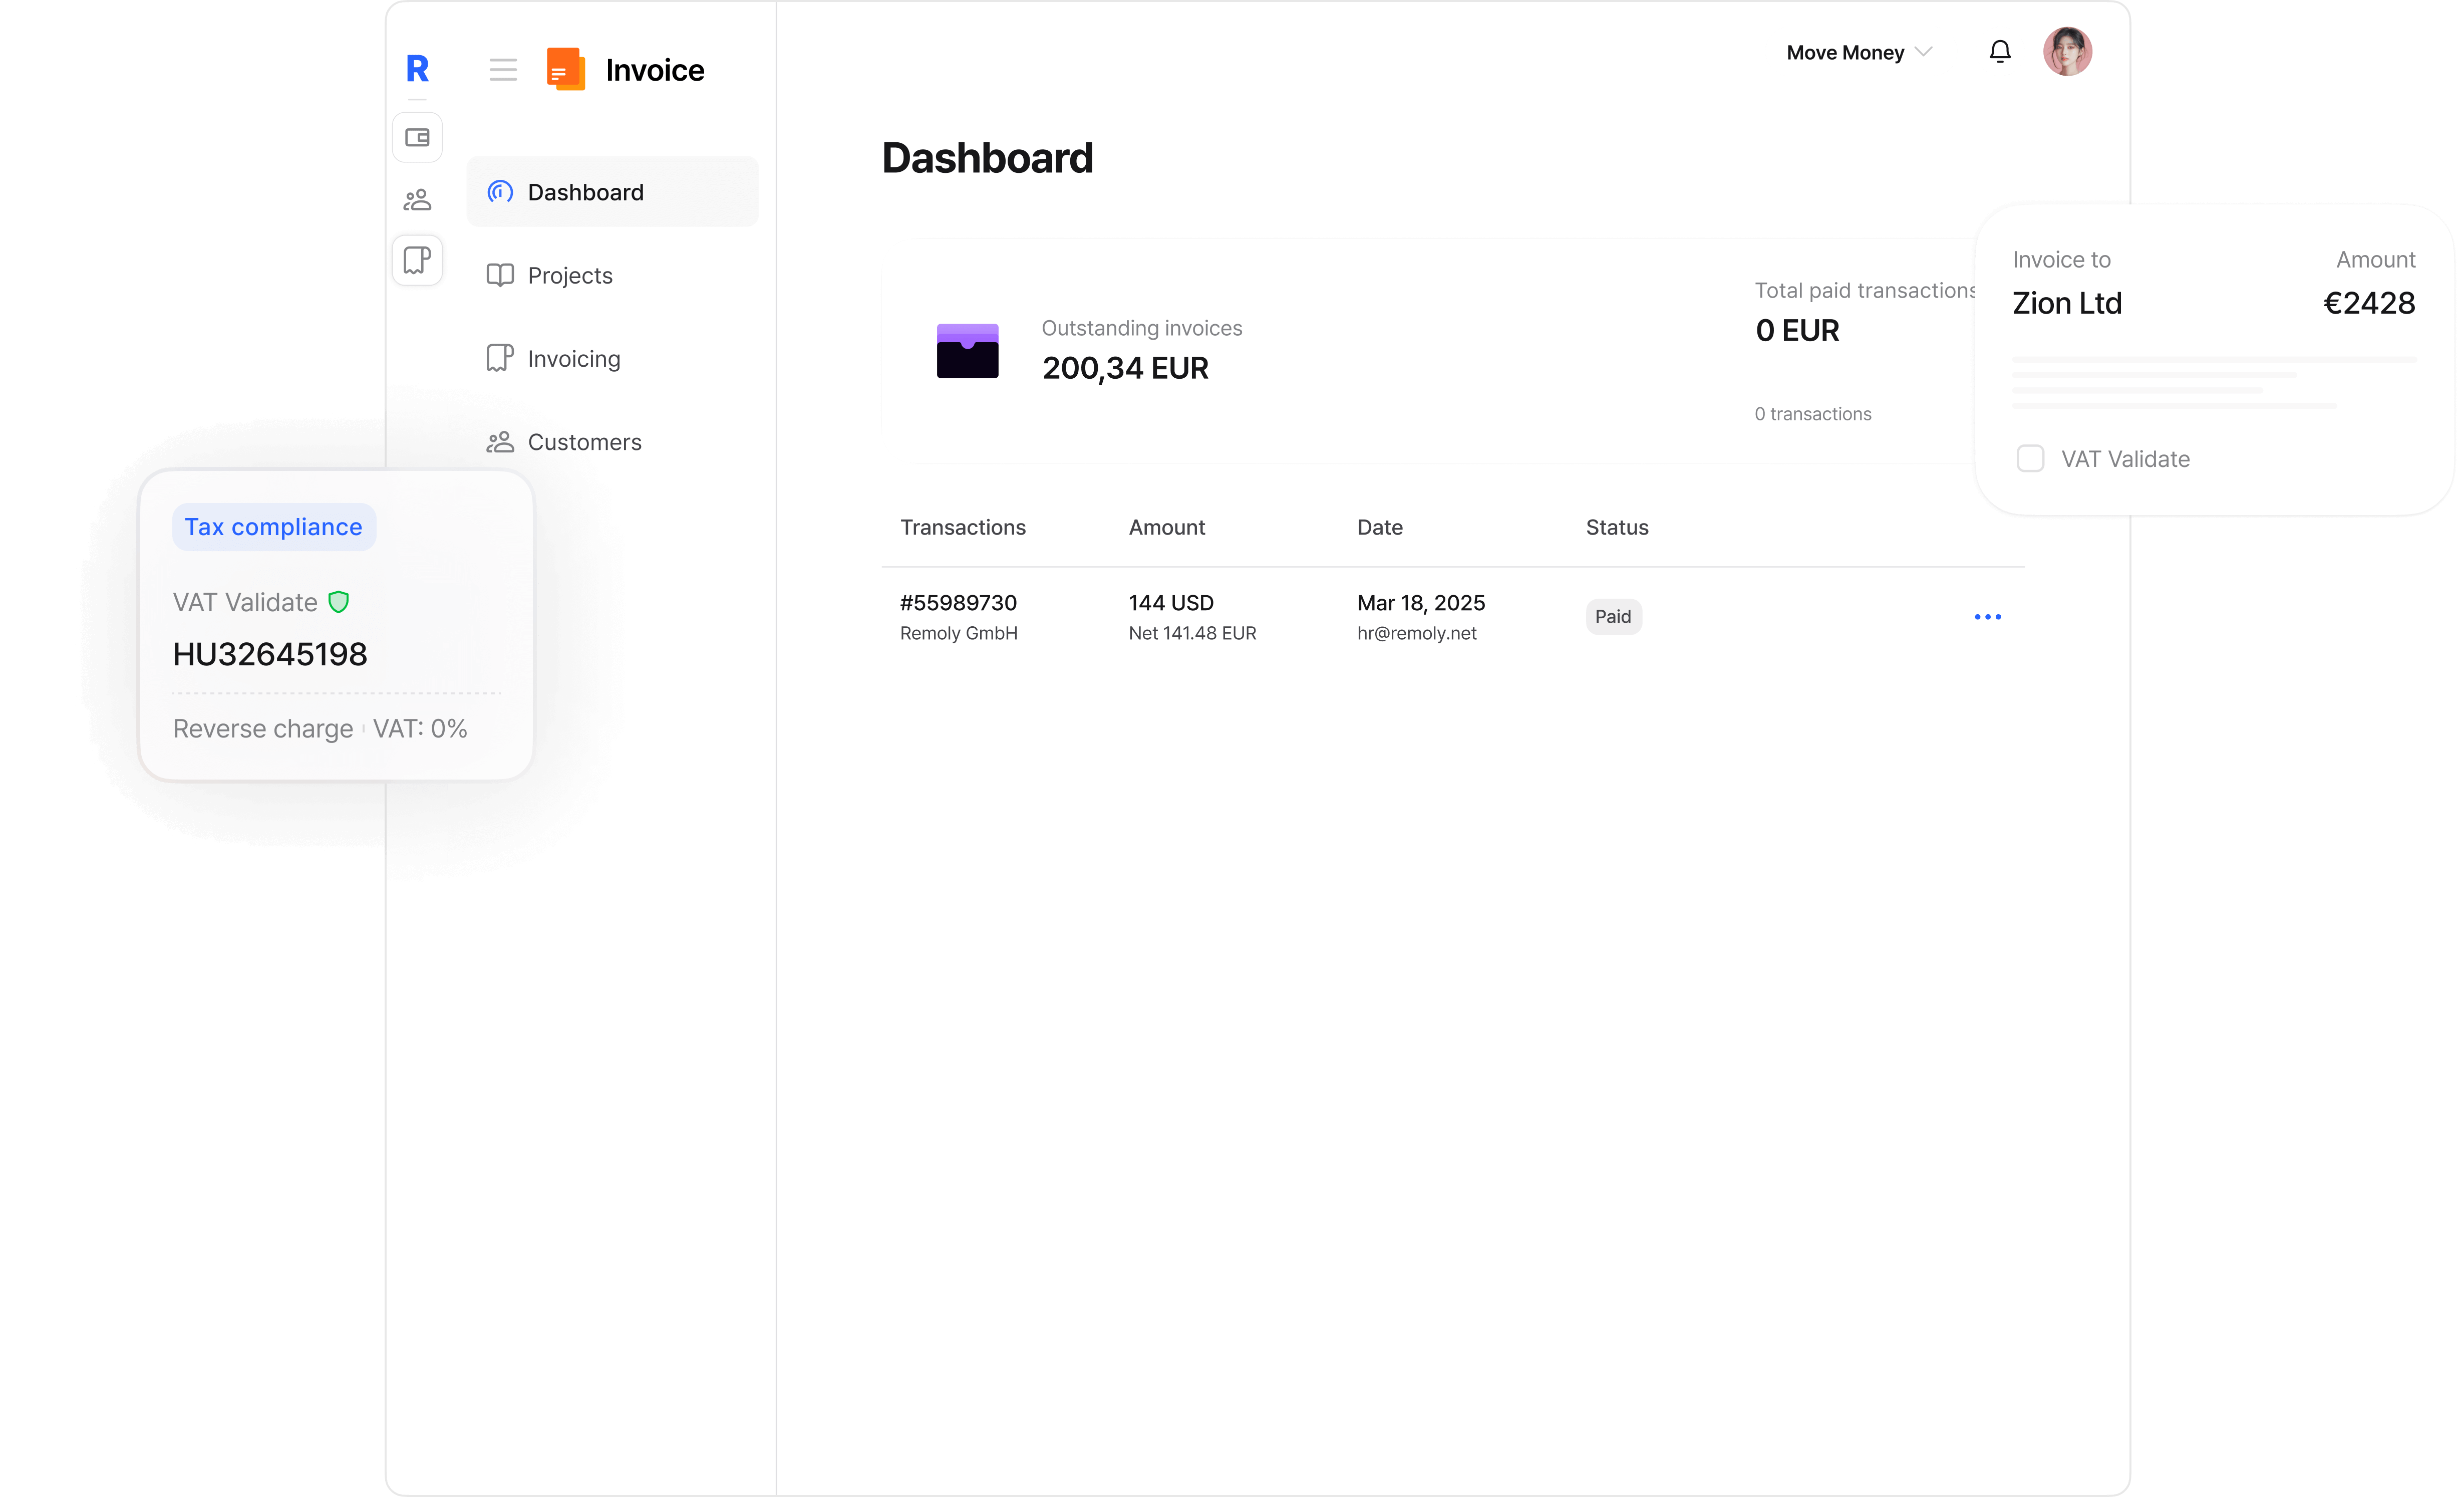Select the invoice note icon in left rail
The width and height of the screenshot is (2464, 1497).
417,261
